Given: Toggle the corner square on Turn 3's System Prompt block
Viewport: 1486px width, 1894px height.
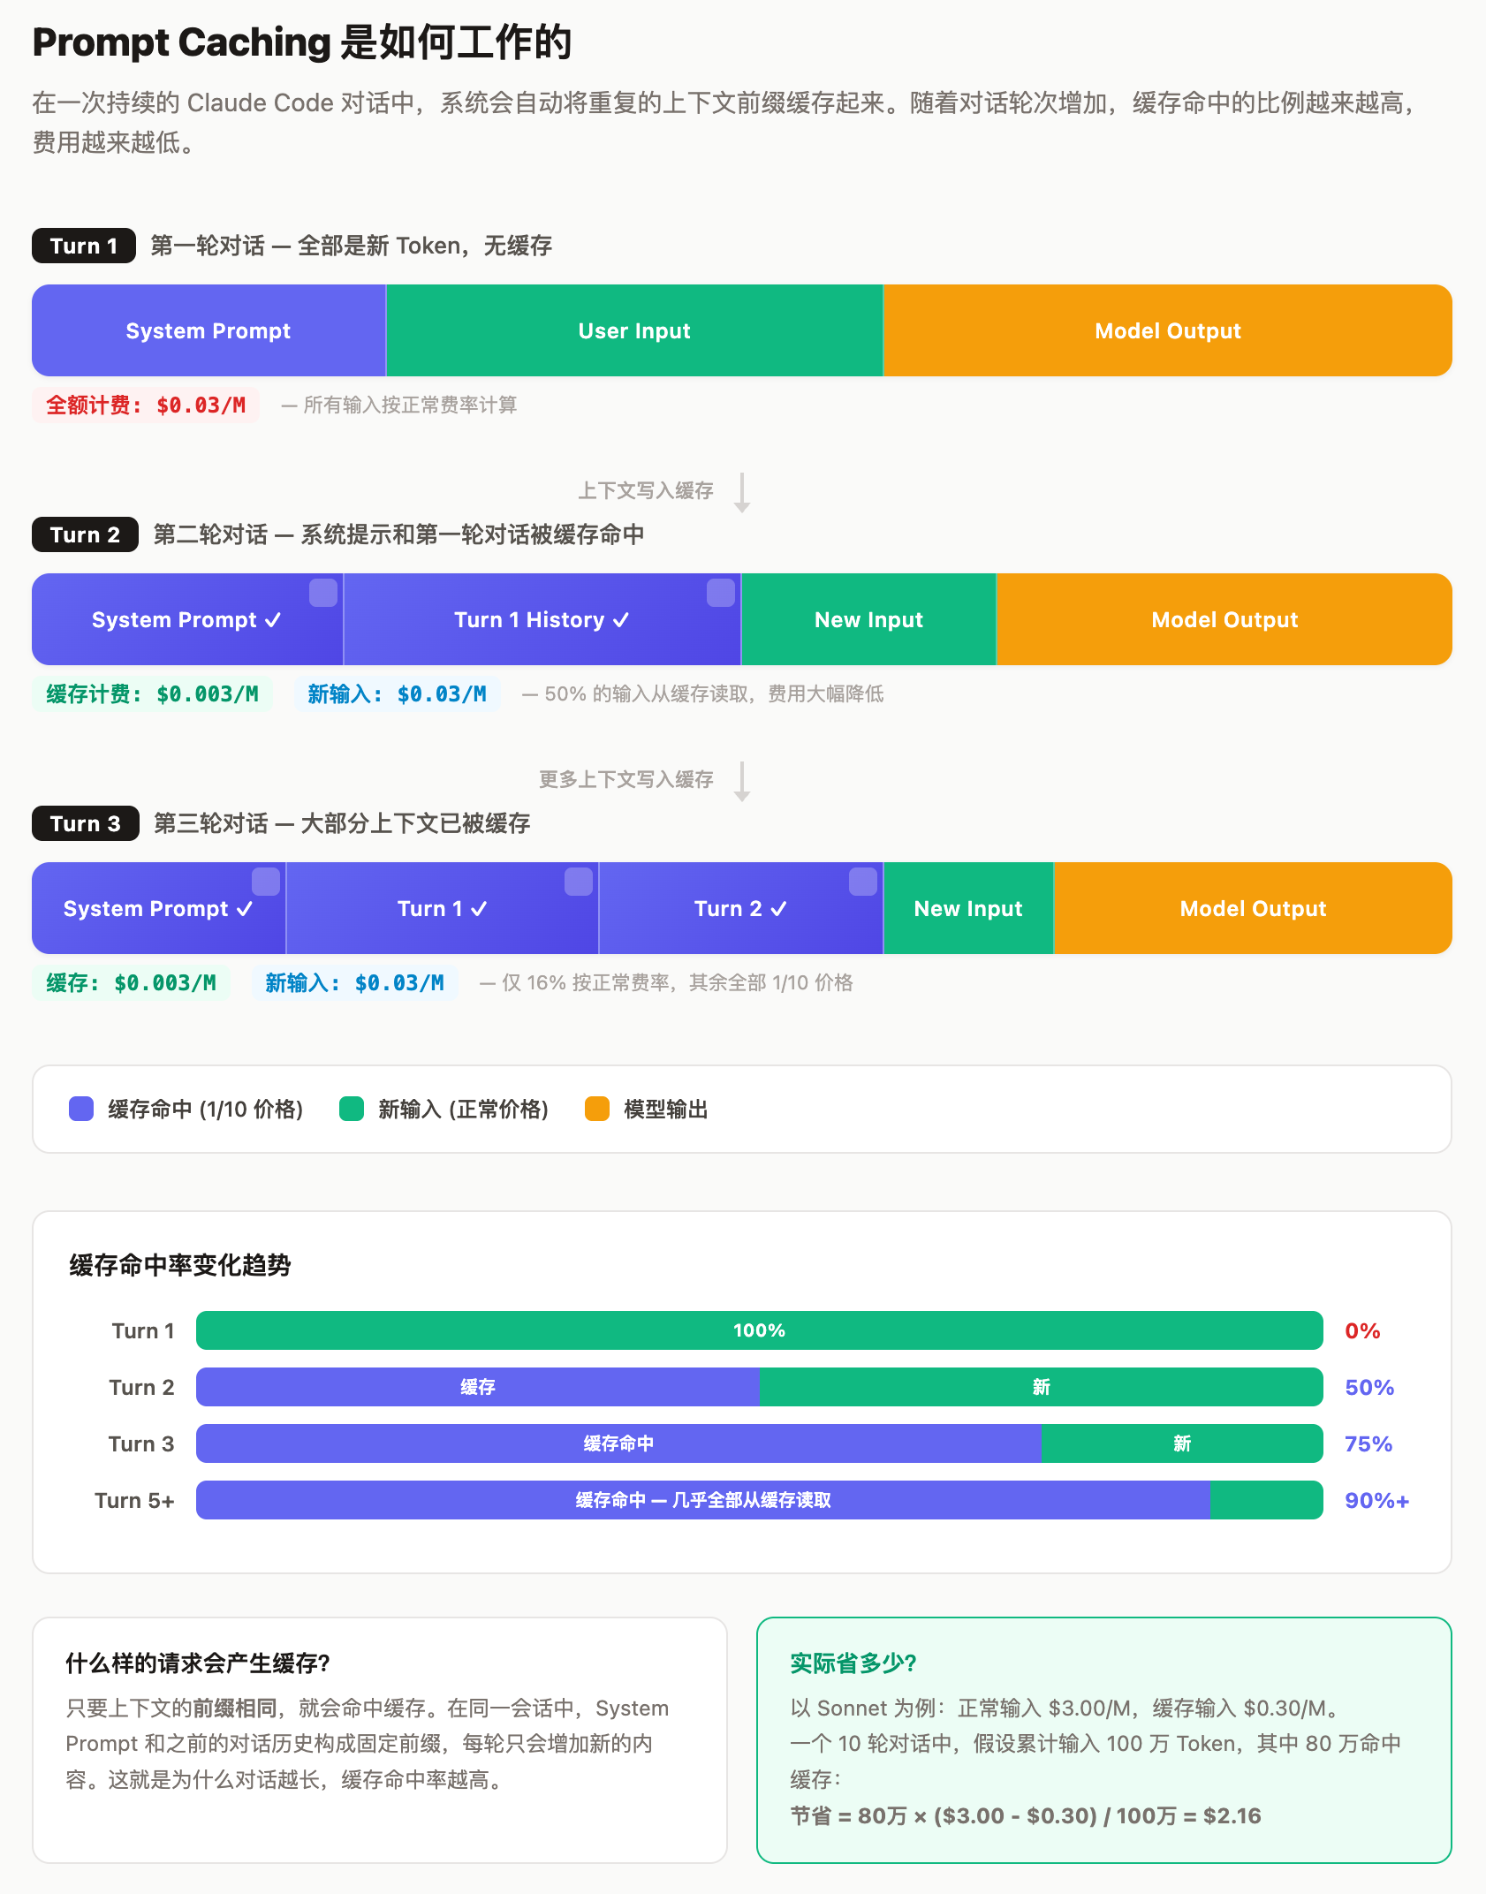Looking at the screenshot, I should click(266, 882).
